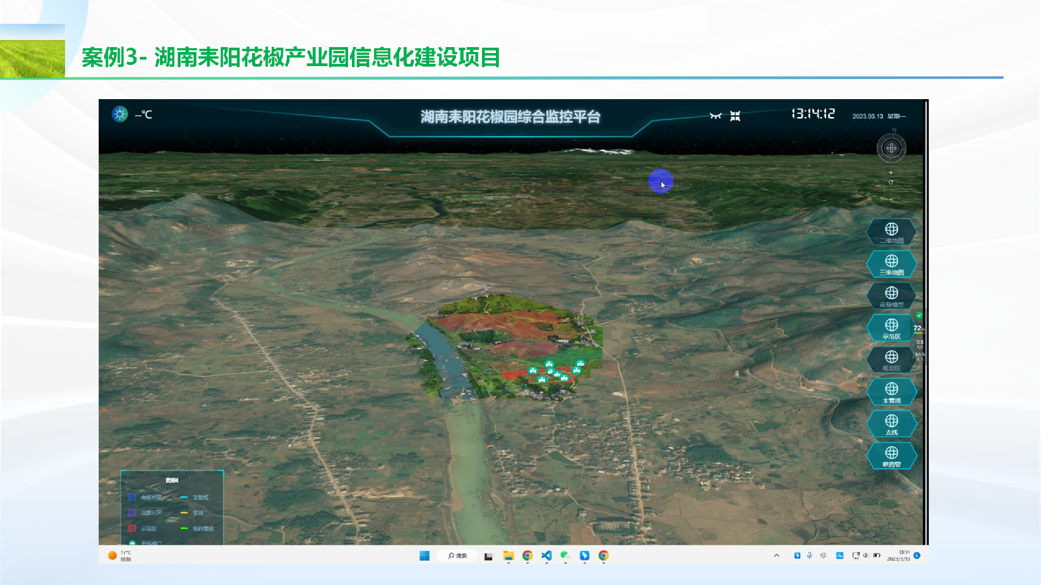
Task: Open the second Chrome icon on taskbar
Action: pos(603,556)
